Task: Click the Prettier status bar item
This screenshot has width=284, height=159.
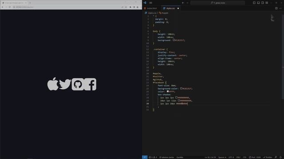Action: [268, 157]
